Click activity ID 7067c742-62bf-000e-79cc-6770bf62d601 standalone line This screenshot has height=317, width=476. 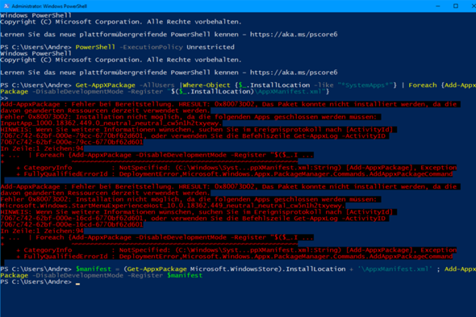[71, 142]
